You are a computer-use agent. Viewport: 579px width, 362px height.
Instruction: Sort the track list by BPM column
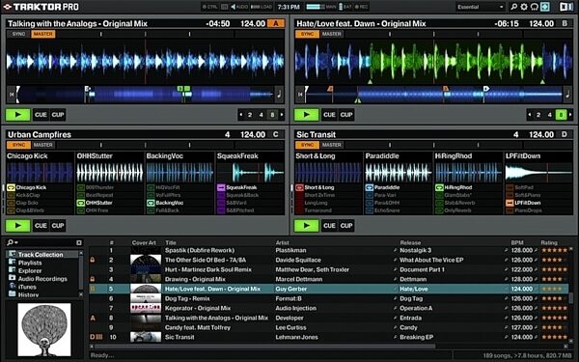(x=517, y=242)
